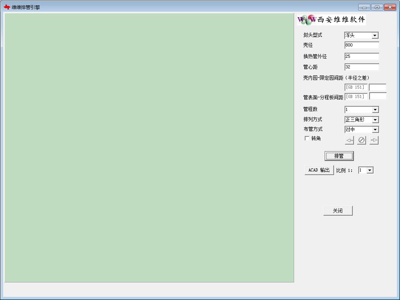400x300 pixels.
Task: Click the red app icon in title bar
Action: coord(7,7)
